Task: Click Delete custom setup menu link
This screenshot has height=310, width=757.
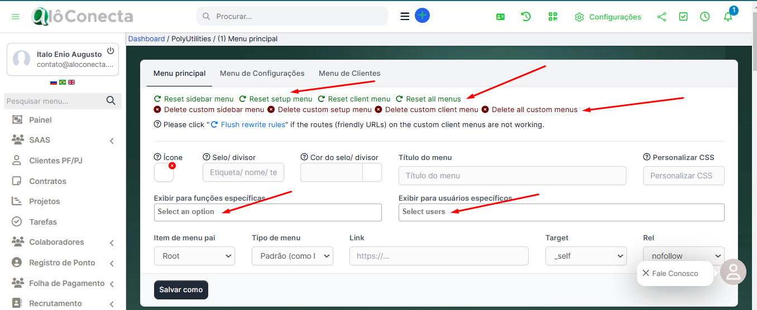Action: click(x=319, y=109)
